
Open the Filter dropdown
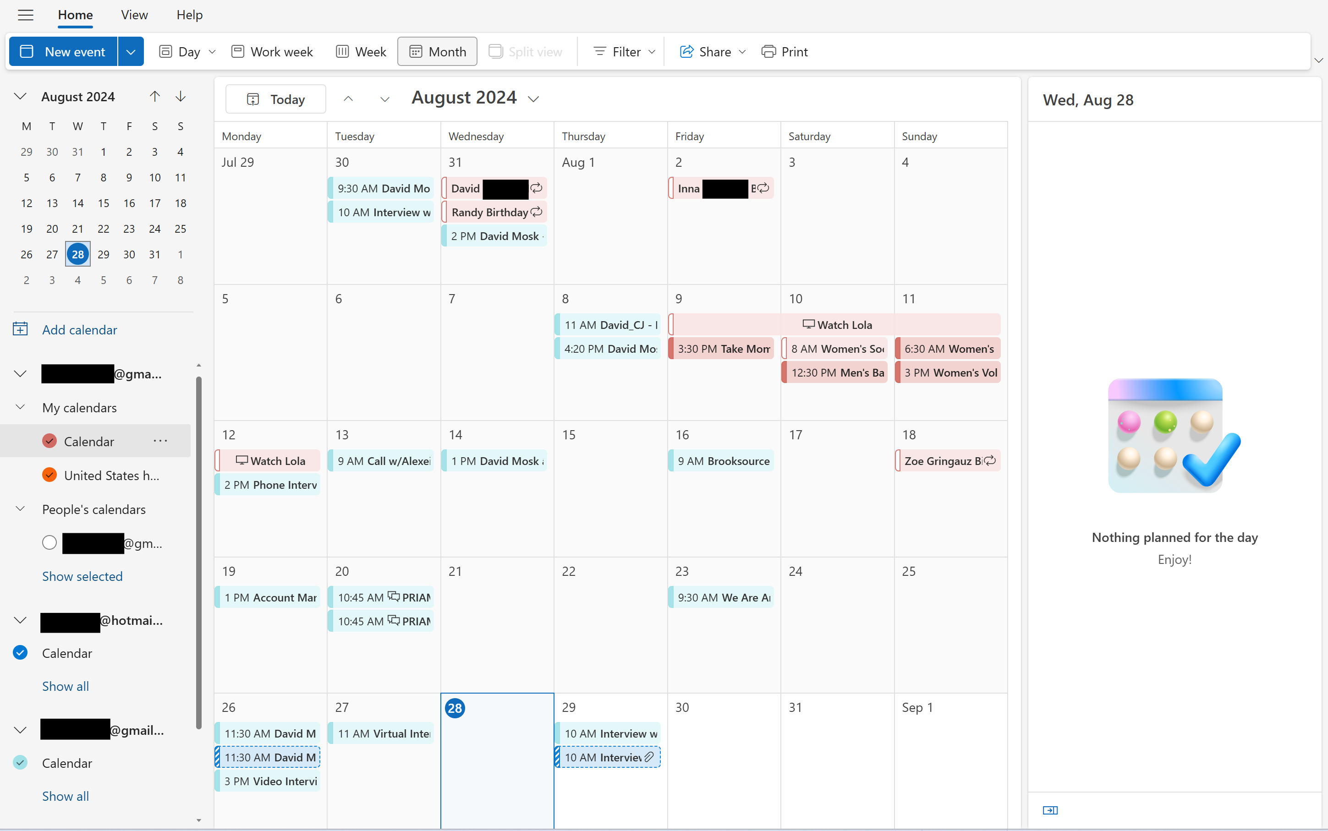point(624,52)
